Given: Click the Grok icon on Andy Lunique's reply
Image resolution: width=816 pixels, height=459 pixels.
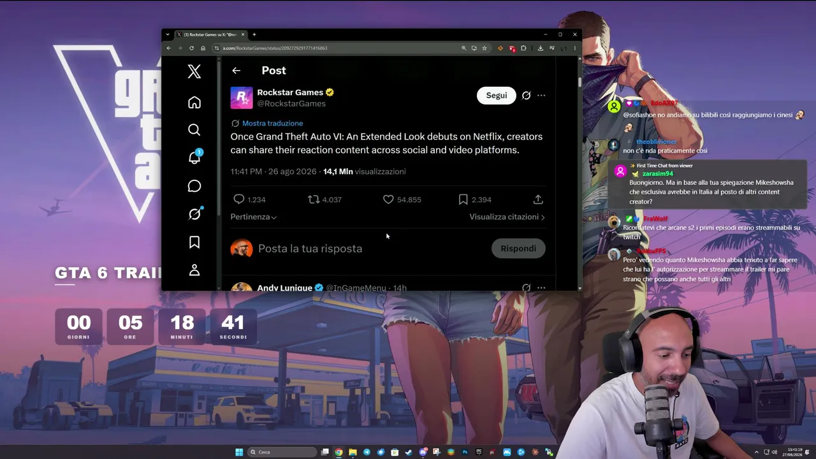Looking at the screenshot, I should pos(526,288).
